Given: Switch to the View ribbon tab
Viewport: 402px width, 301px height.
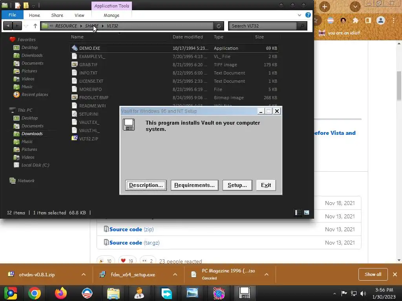Looking at the screenshot, I should pyautogui.click(x=79, y=15).
